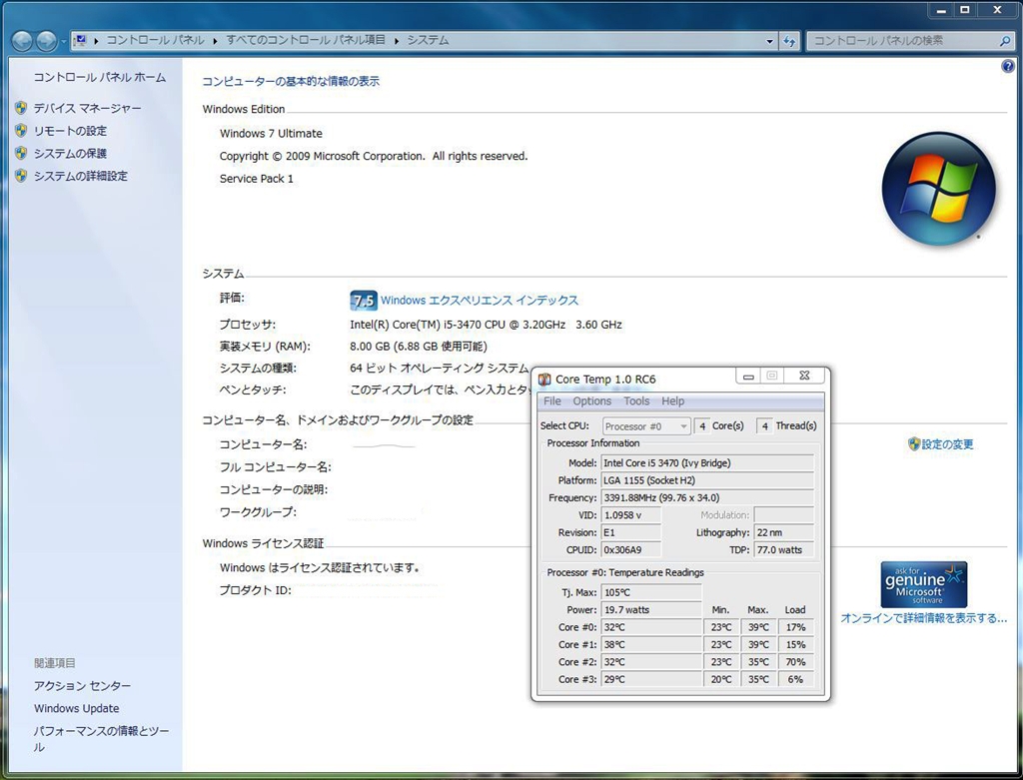Click shield icon next to システムの詳細設定
This screenshot has width=1023, height=780.
21,176
